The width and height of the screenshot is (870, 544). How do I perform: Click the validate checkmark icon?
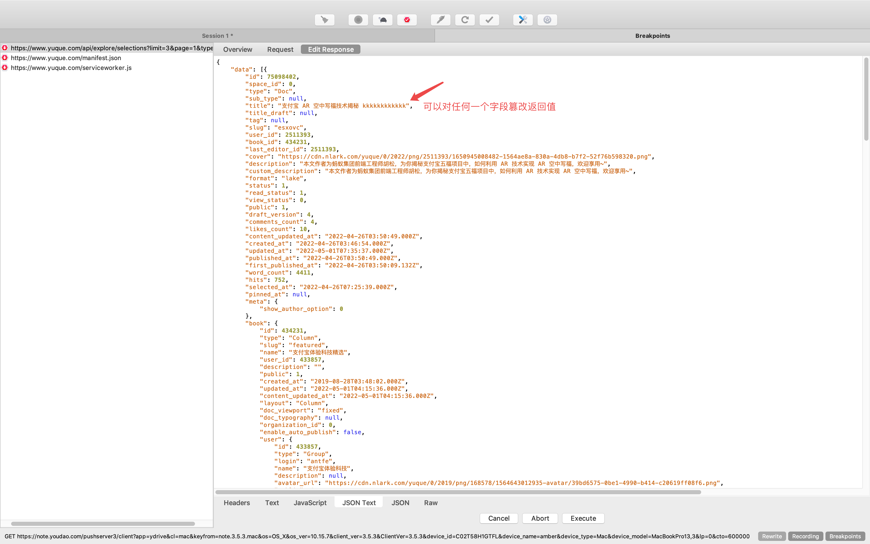[x=489, y=20]
